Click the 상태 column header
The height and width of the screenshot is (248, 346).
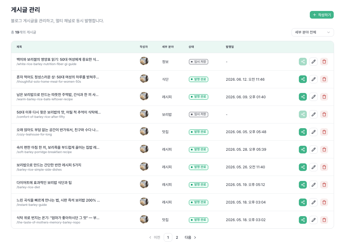[x=191, y=47]
